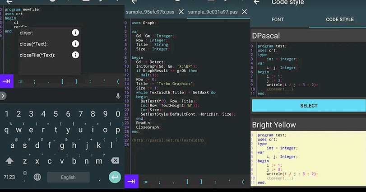Screen dimensions: 366x192
Task: Close the sample_9c031a97.pas tab
Action: (245, 12)
